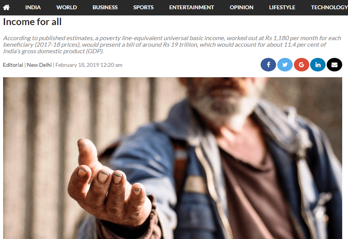Click the New Delhi location link
Screen dimensions: 348x239
click(x=39, y=65)
